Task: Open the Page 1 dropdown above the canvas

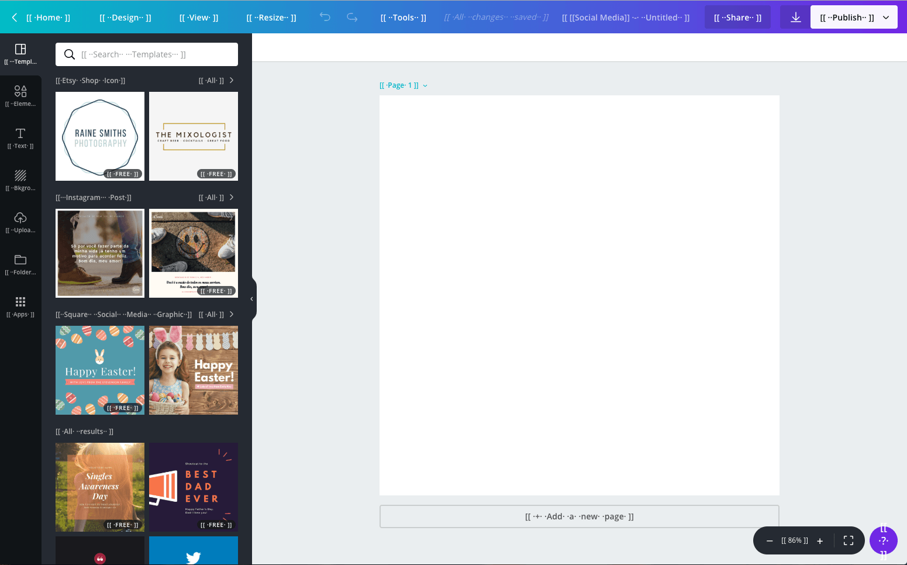Action: (x=425, y=85)
